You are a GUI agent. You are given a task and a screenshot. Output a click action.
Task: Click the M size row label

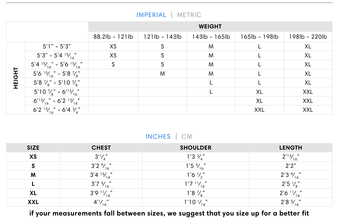[33, 175]
